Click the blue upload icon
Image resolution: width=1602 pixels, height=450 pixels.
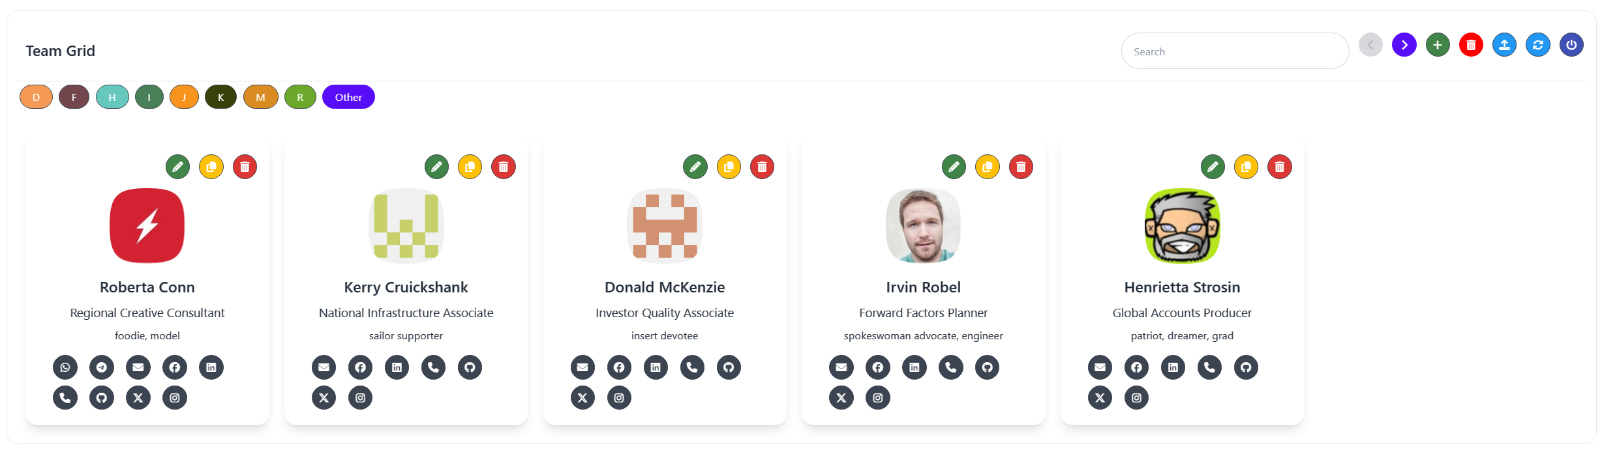tap(1504, 45)
